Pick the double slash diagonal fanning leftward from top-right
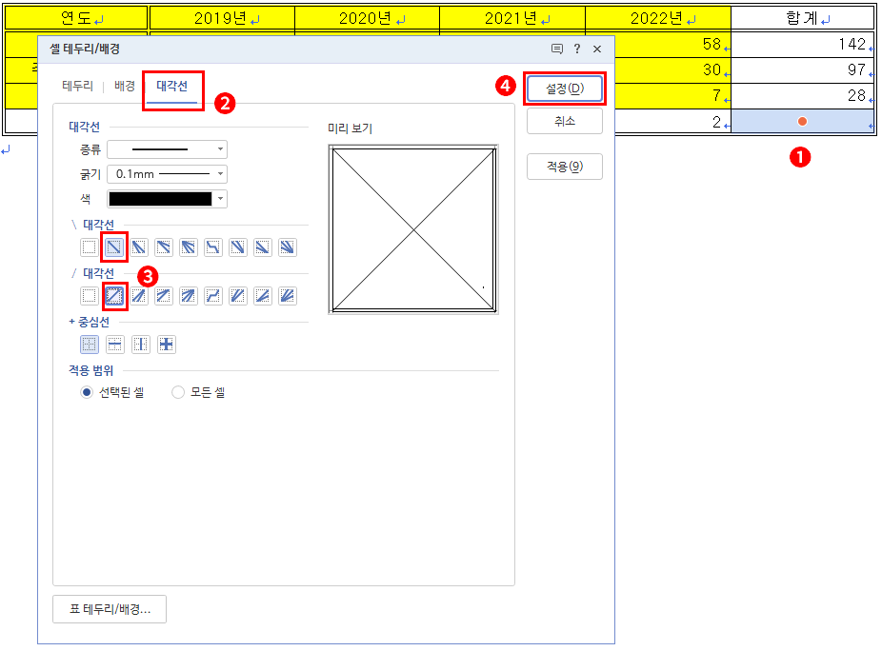 (x=164, y=296)
